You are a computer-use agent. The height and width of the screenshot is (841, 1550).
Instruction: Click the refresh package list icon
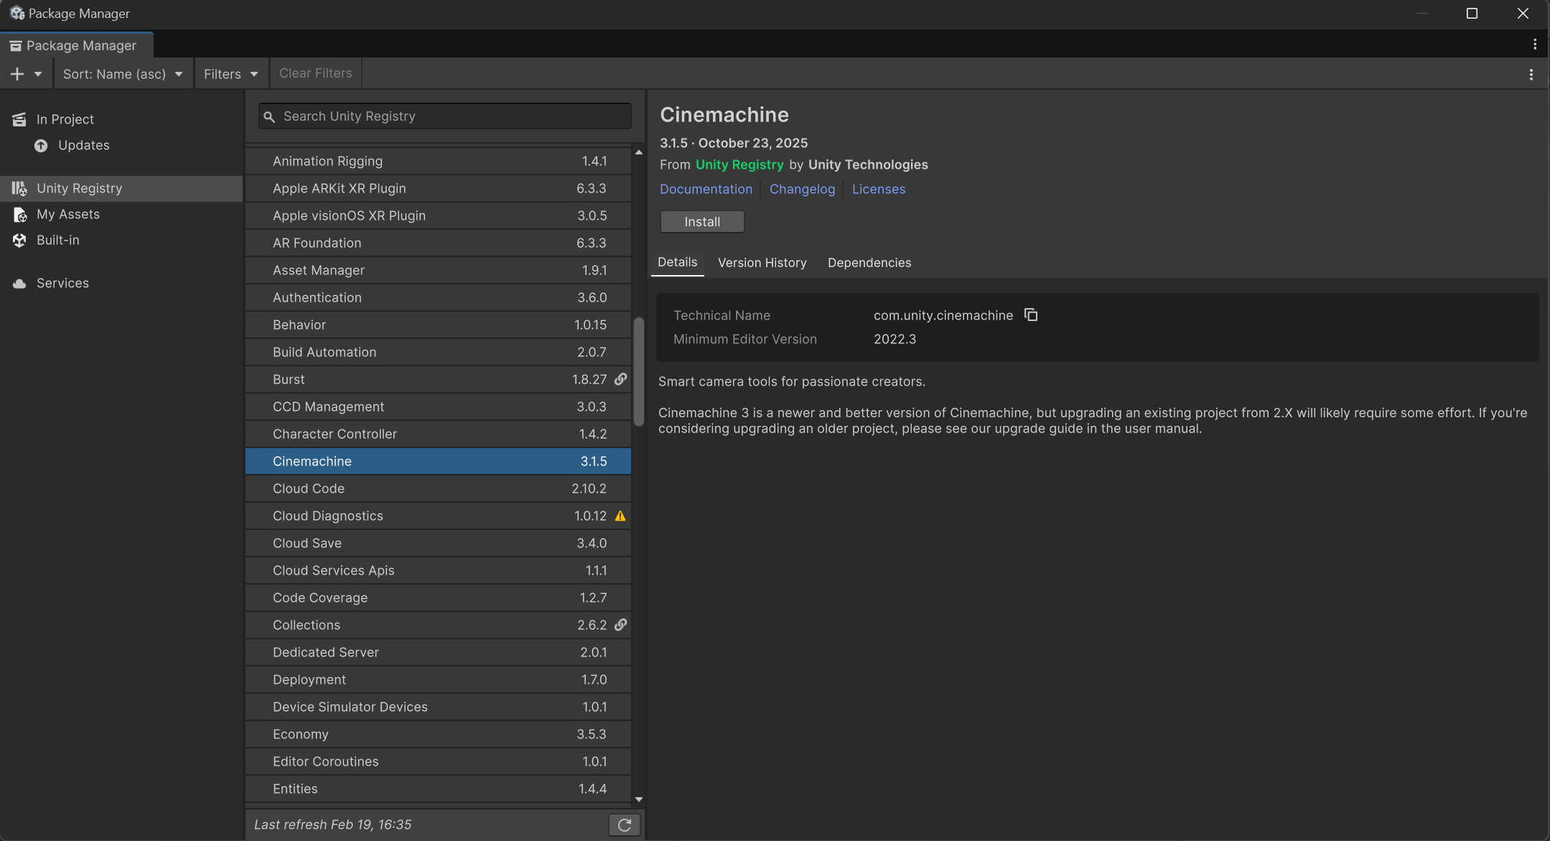point(624,825)
